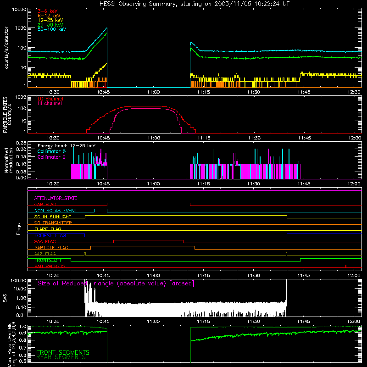Click the GAP_FLAG label
Screen dimensions: 367x367
coord(45,204)
